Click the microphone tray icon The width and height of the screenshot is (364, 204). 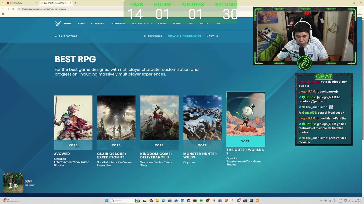coord(335,201)
